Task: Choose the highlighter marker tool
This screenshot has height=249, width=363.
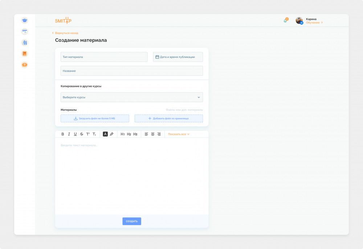Action: point(111,134)
